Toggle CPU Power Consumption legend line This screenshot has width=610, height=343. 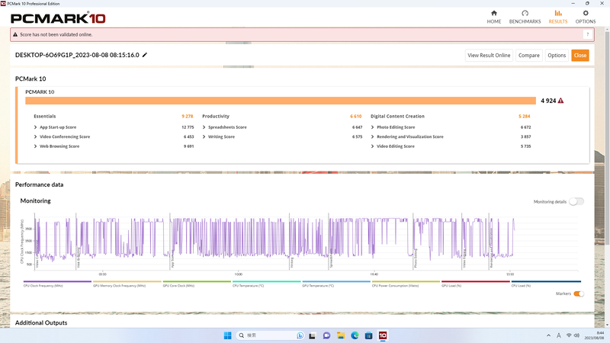pos(406,281)
